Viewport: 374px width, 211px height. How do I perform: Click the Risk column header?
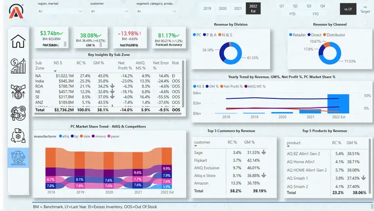[x=175, y=63]
